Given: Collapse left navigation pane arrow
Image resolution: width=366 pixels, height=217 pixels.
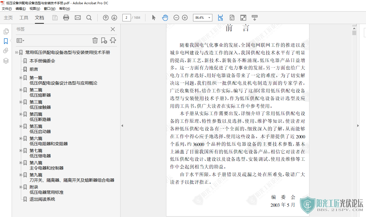Looking at the screenshot, I should point(122,126).
